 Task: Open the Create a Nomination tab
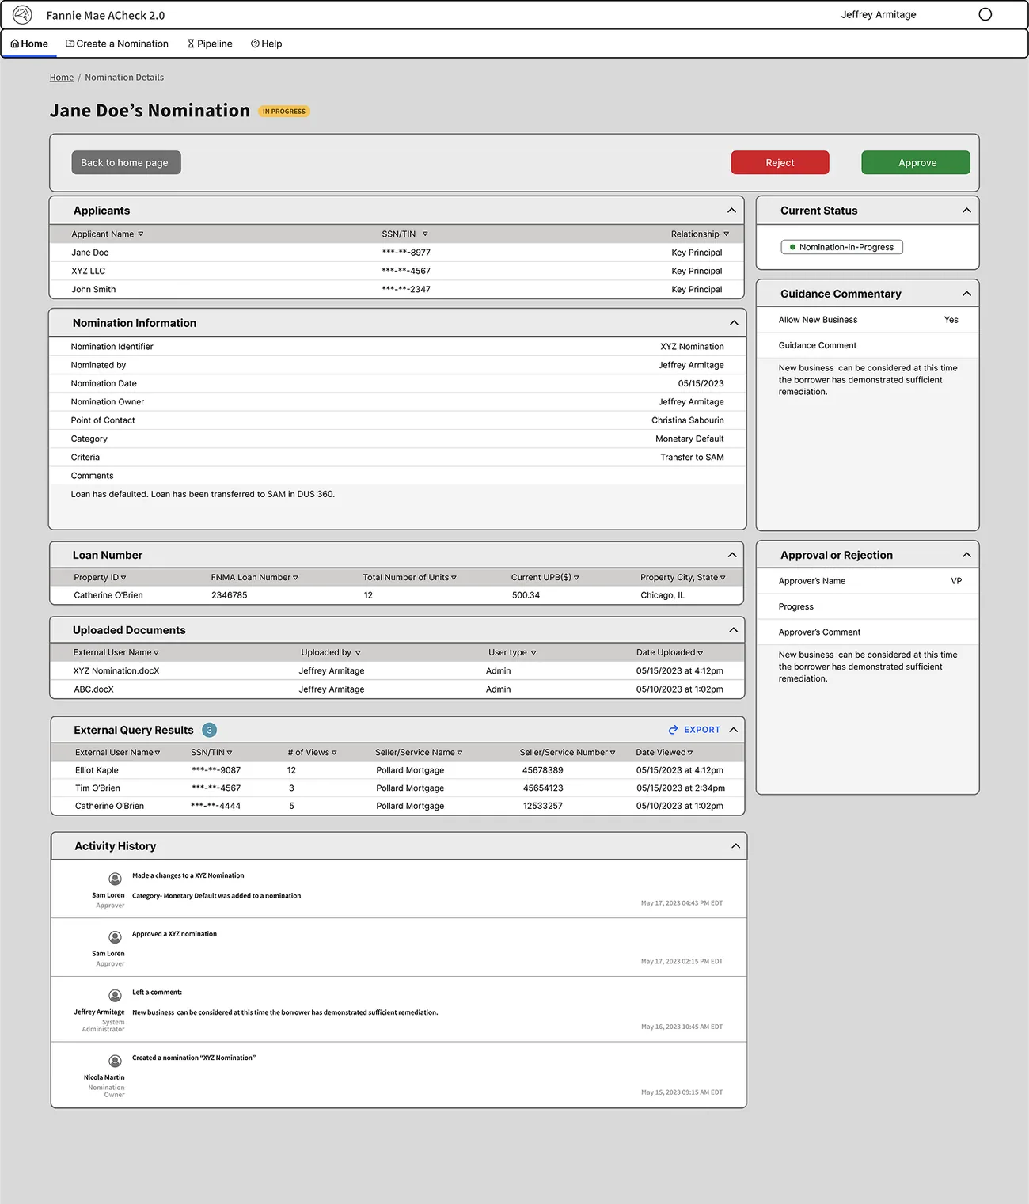coord(117,44)
